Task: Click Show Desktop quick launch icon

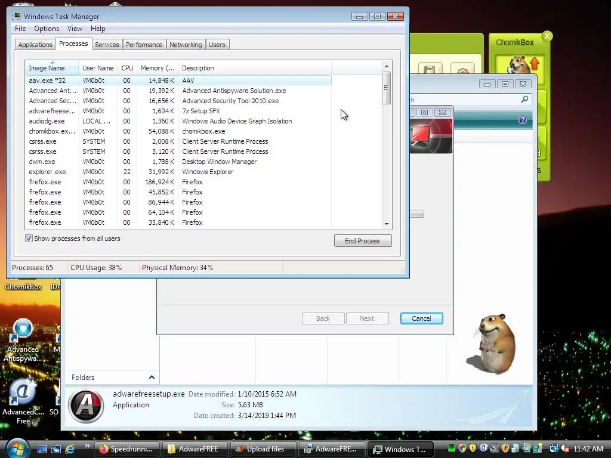Action: tap(42, 450)
